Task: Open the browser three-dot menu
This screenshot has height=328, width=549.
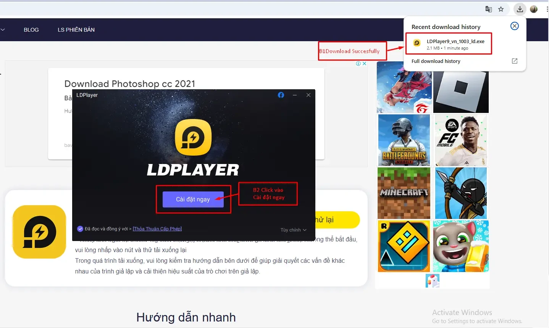Action: pyautogui.click(x=547, y=9)
